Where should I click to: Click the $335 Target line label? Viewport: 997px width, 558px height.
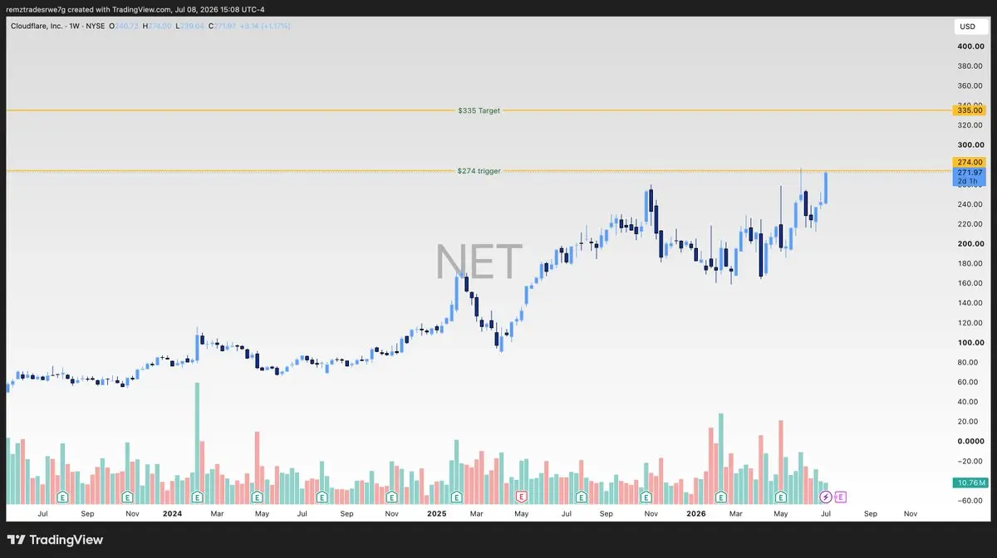[479, 110]
